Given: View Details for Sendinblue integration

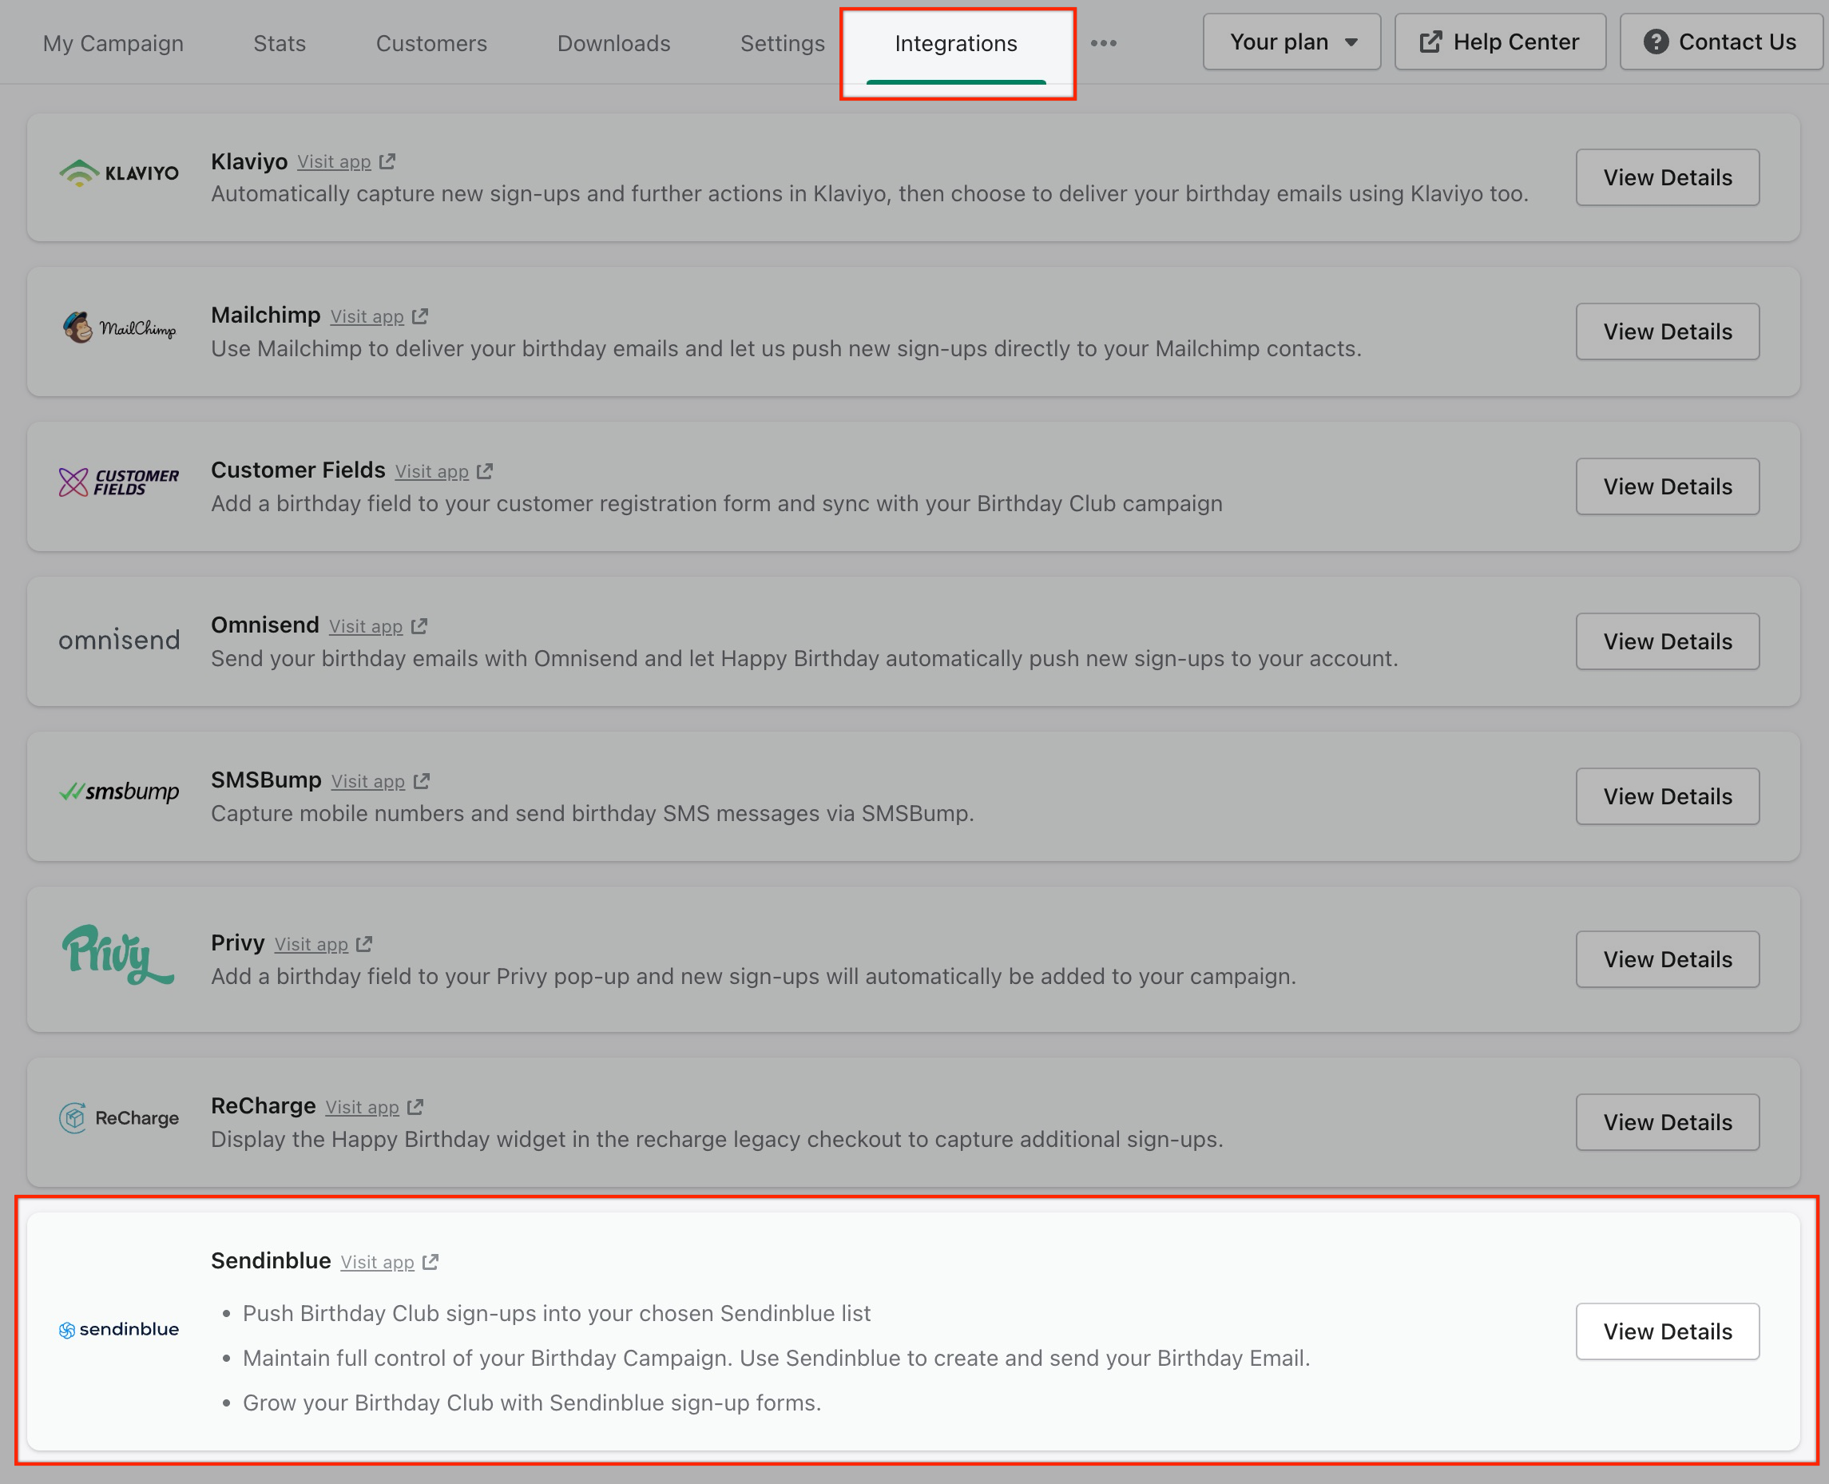Looking at the screenshot, I should click(x=1667, y=1331).
